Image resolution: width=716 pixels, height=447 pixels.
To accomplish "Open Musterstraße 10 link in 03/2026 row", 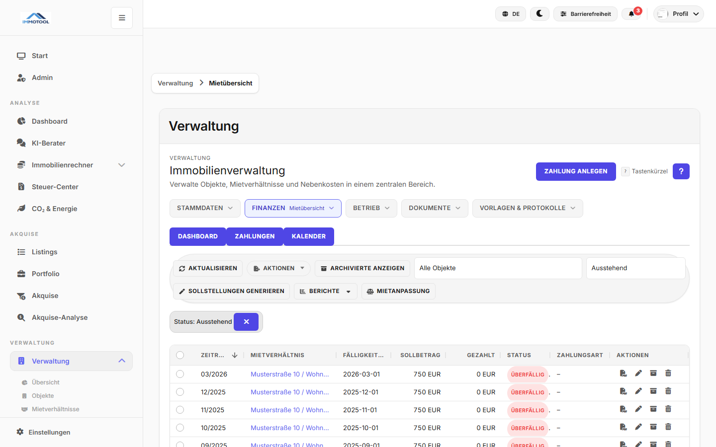I will click(x=289, y=374).
